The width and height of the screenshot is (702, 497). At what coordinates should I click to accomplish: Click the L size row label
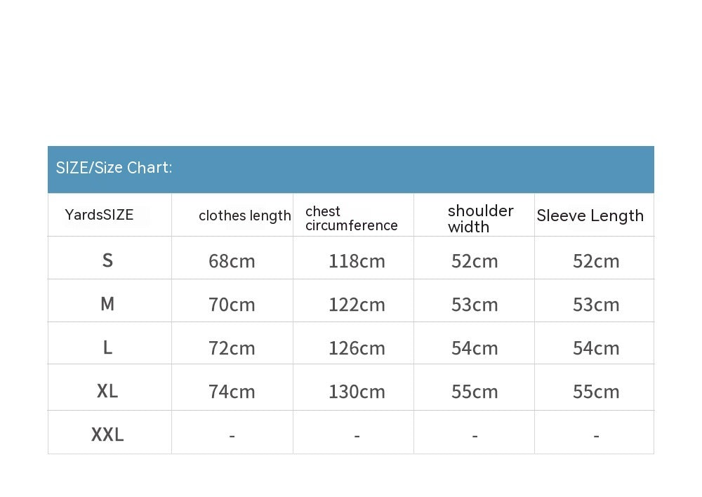tap(107, 347)
